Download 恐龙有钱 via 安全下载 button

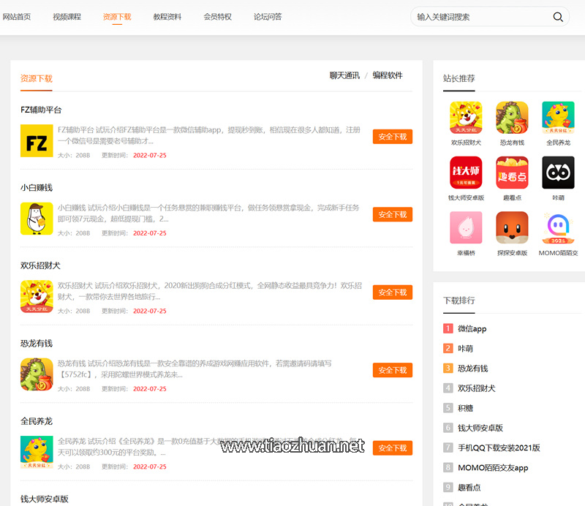pyautogui.click(x=393, y=370)
